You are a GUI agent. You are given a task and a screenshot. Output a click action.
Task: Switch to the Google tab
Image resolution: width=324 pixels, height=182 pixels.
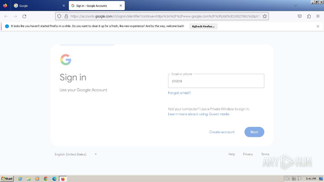click(39, 6)
